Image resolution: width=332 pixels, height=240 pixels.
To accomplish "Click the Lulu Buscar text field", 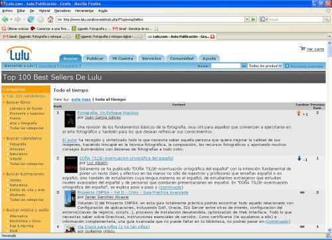I will click(x=226, y=66).
